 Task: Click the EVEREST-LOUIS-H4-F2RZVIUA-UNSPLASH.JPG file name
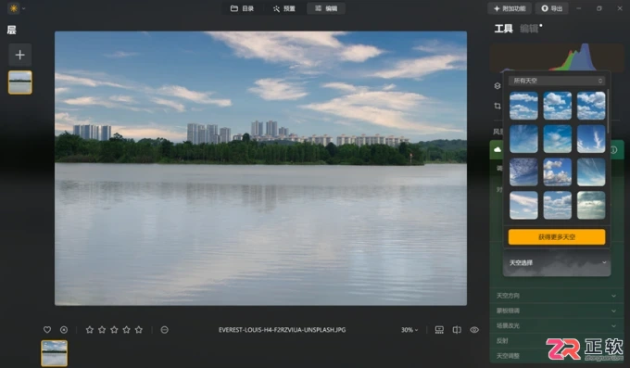[x=282, y=330]
